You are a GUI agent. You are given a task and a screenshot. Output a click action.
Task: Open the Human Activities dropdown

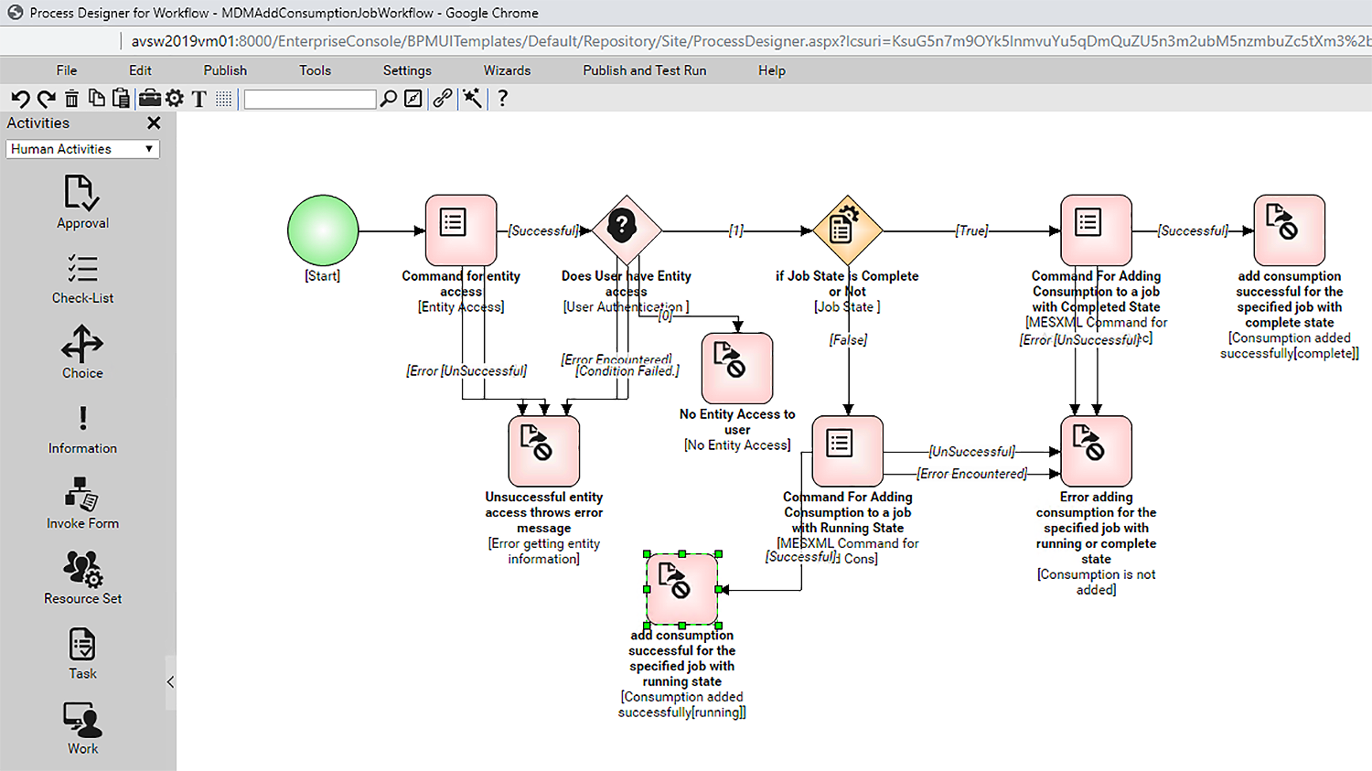82,149
